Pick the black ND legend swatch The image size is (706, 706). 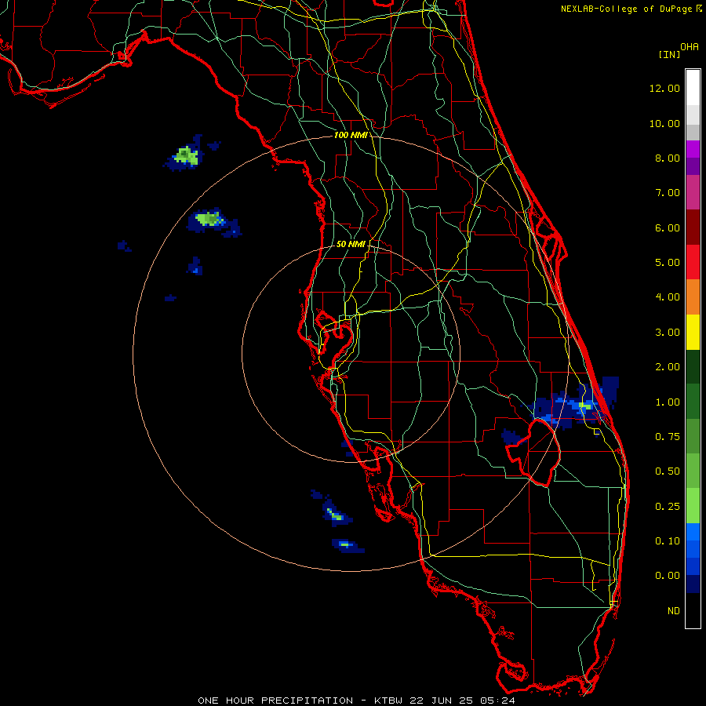pos(693,610)
